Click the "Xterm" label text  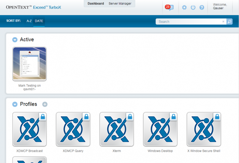click(117, 151)
